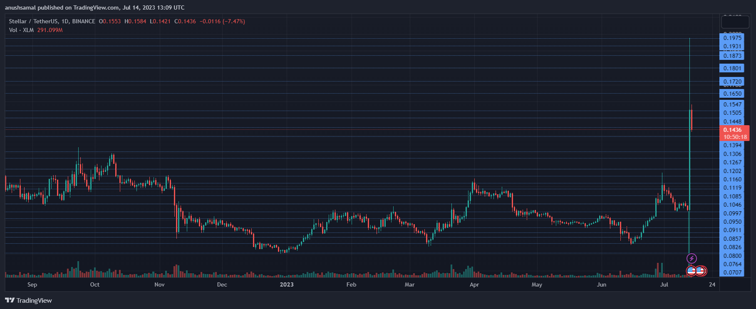Image resolution: width=756 pixels, height=309 pixels.
Task: Click the TradingView logo at bottom left
Action: (28, 300)
